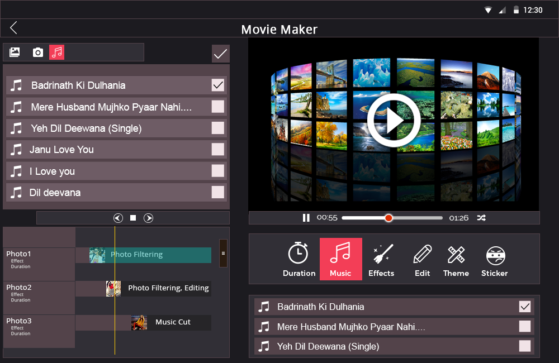Select song title I Love you

pos(53,171)
